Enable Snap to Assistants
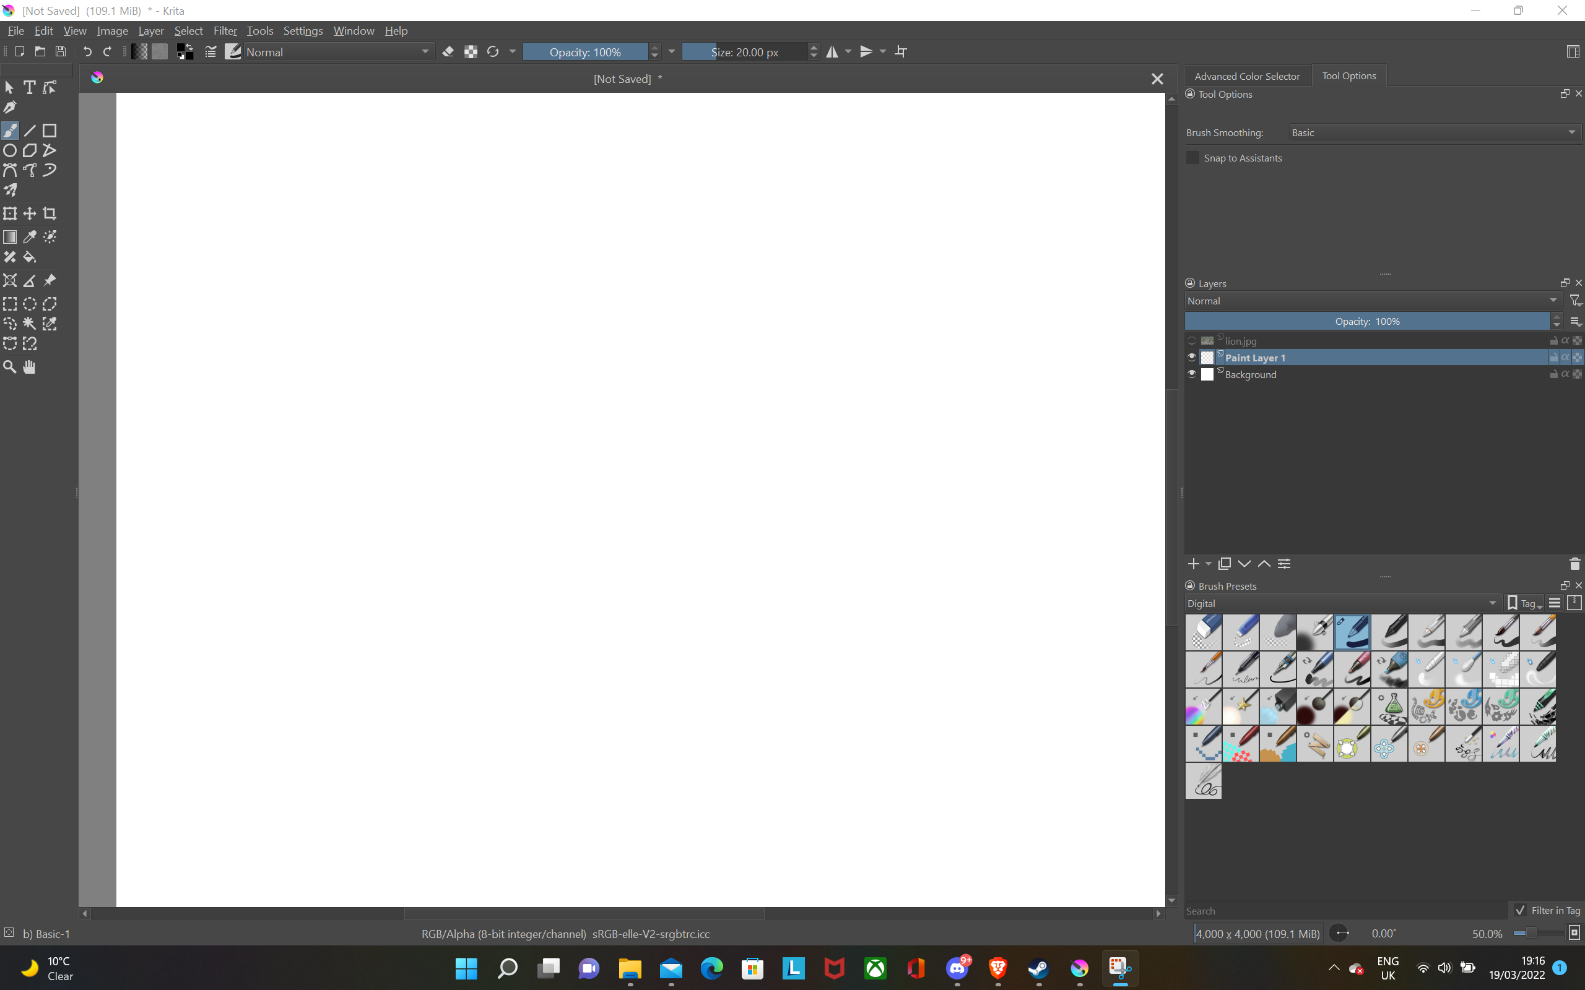This screenshot has width=1585, height=990. coord(1191,158)
